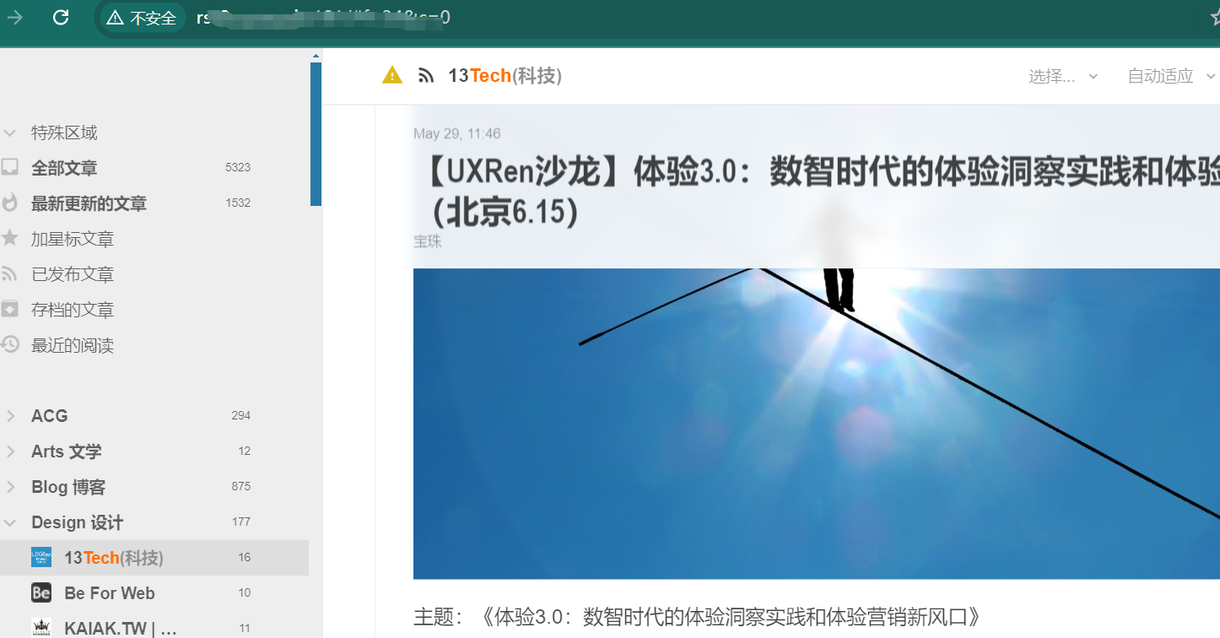
Task: Click the Be For Web feed icon
Action: (x=41, y=593)
